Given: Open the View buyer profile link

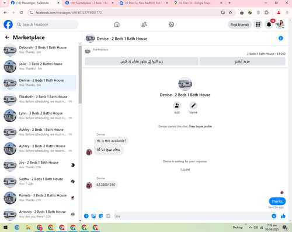Looking at the screenshot, I should point(200,126).
